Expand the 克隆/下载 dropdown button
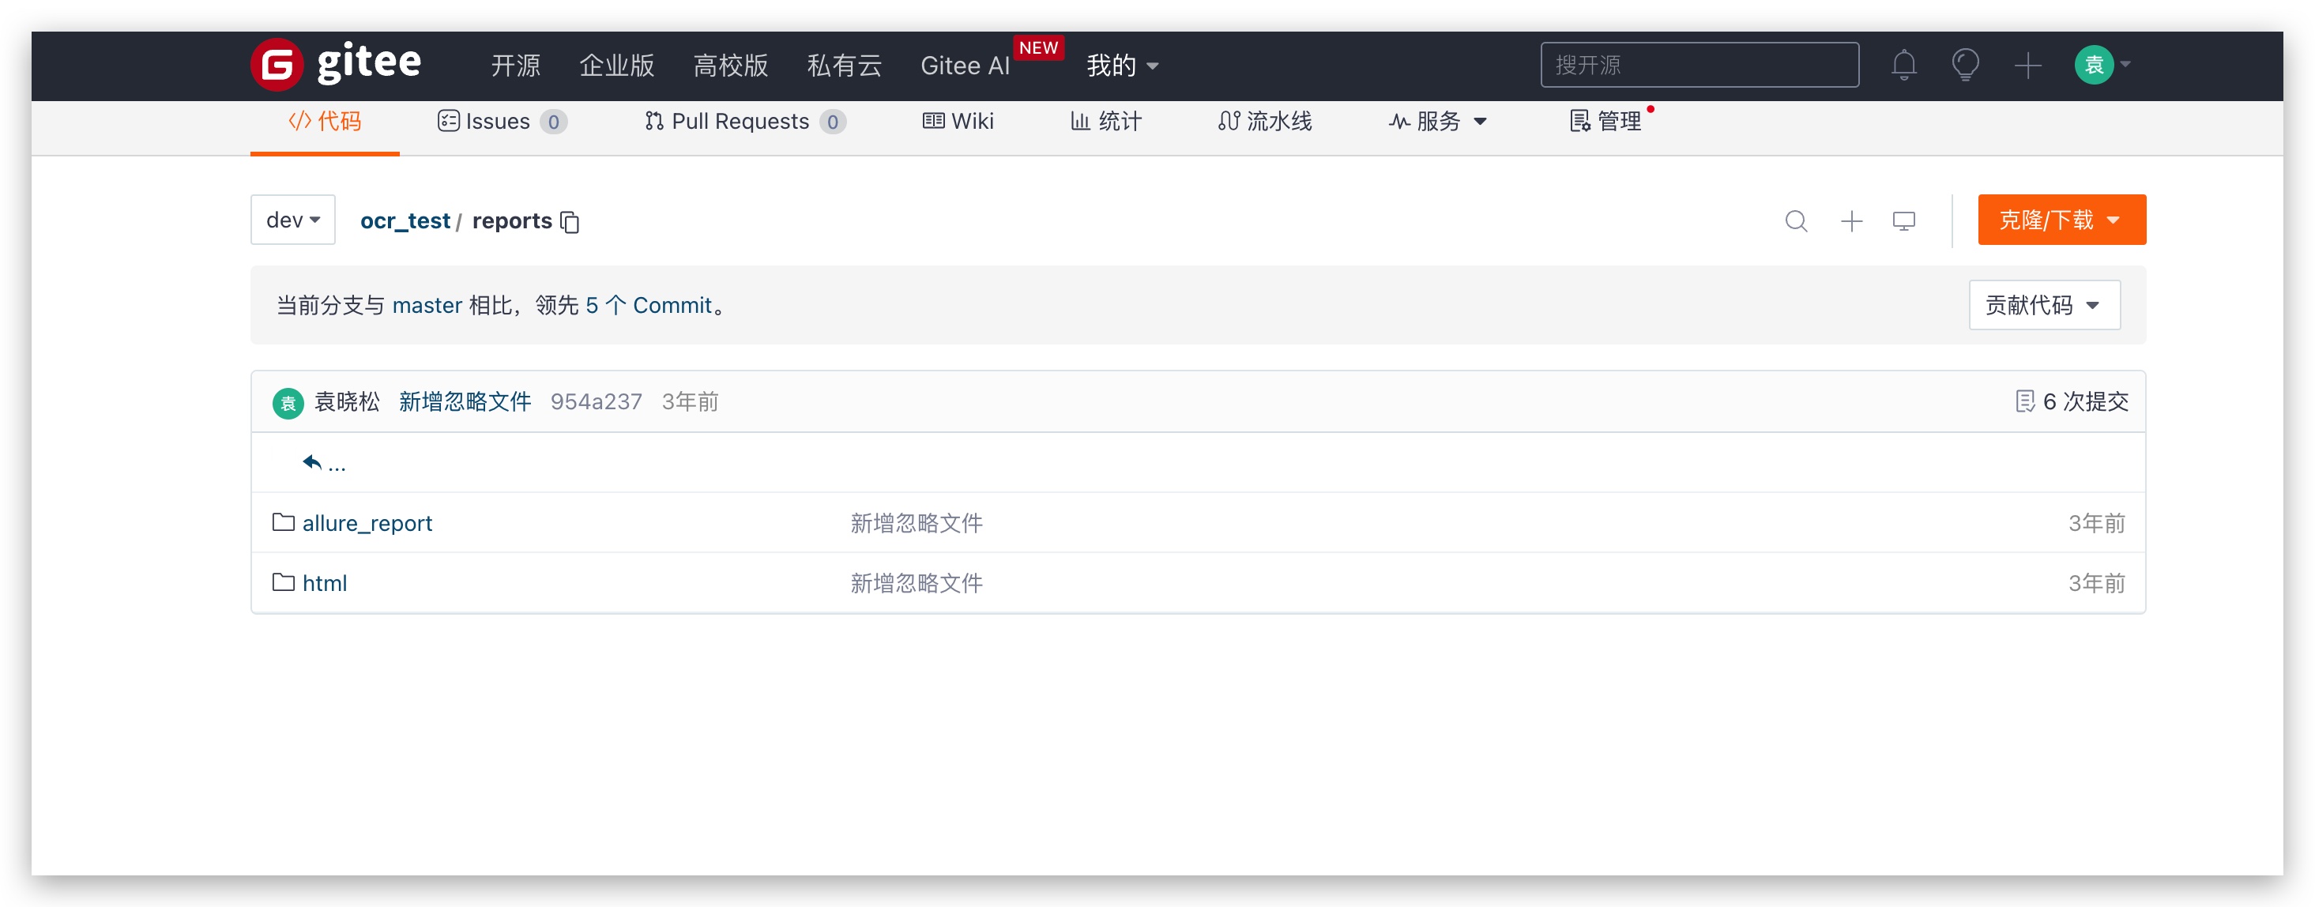This screenshot has height=907, width=2315. (x=2061, y=220)
